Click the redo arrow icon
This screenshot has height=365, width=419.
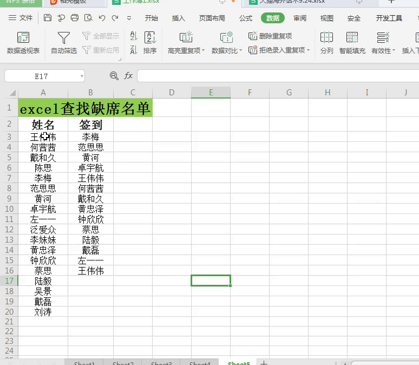(x=115, y=18)
